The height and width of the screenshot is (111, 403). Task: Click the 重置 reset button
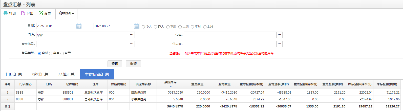133,63
